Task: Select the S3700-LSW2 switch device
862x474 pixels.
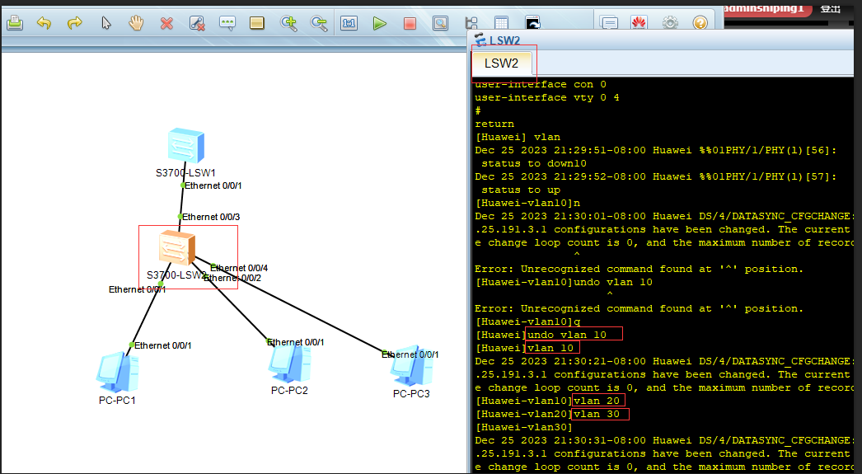Action: 176,248
